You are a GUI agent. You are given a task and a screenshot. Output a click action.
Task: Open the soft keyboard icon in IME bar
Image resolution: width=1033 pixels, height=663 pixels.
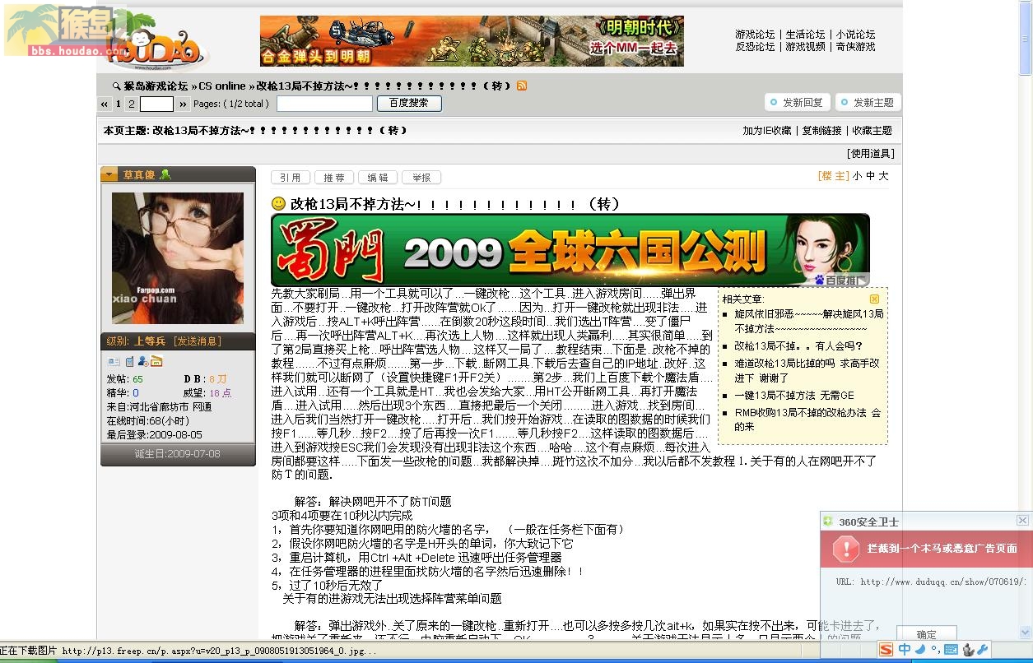point(951,650)
